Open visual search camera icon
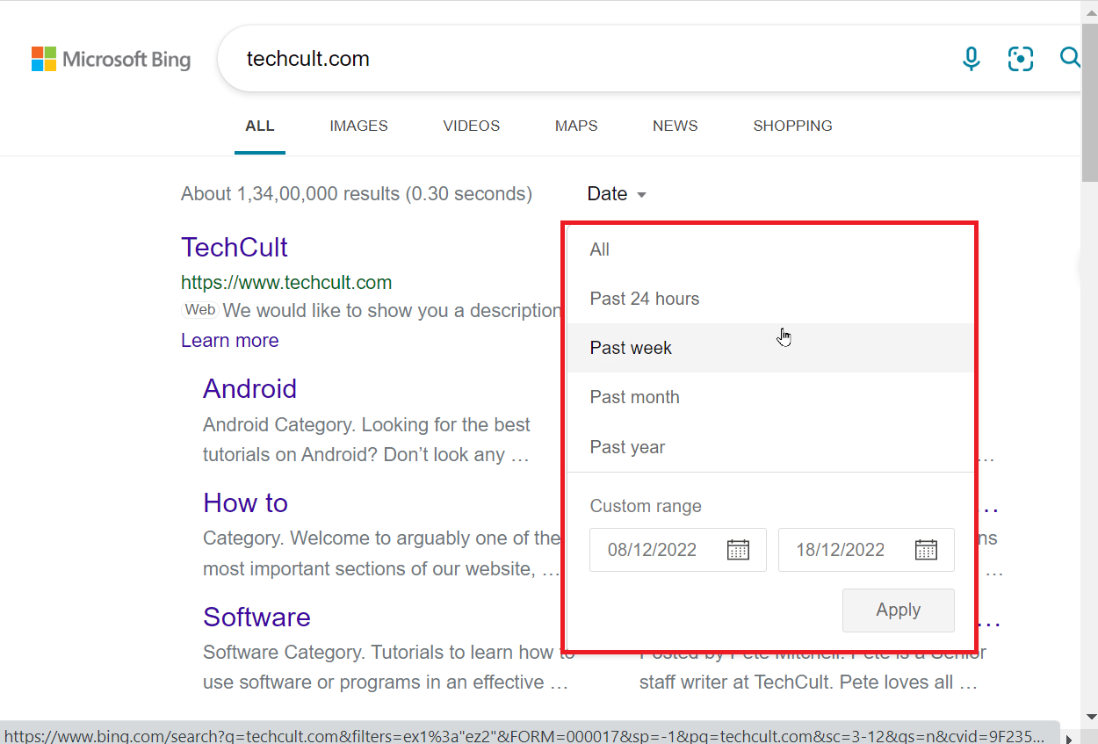 point(1021,59)
